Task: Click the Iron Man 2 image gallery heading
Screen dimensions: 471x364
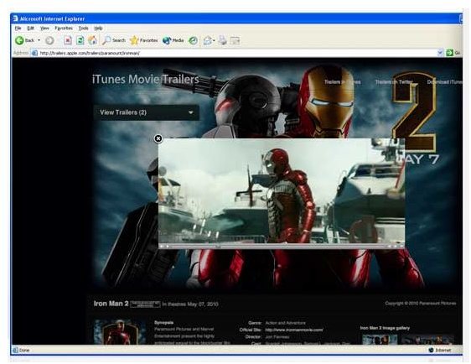Action: pyautogui.click(x=385, y=328)
